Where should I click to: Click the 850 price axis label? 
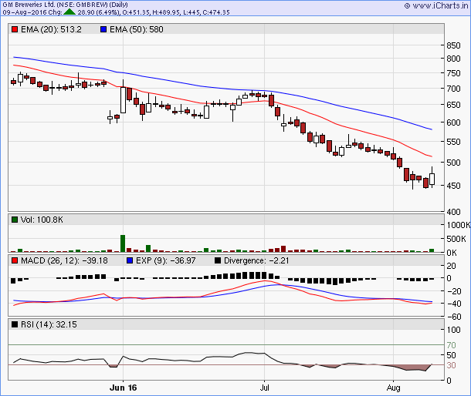tap(453, 45)
